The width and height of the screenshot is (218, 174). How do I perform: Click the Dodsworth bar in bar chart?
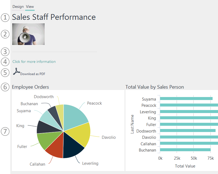(188, 130)
